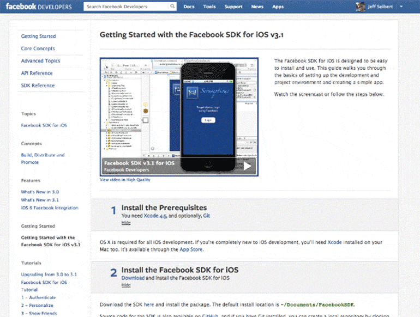Open the App Store link
Screen dimensions: 420x317
(191, 249)
